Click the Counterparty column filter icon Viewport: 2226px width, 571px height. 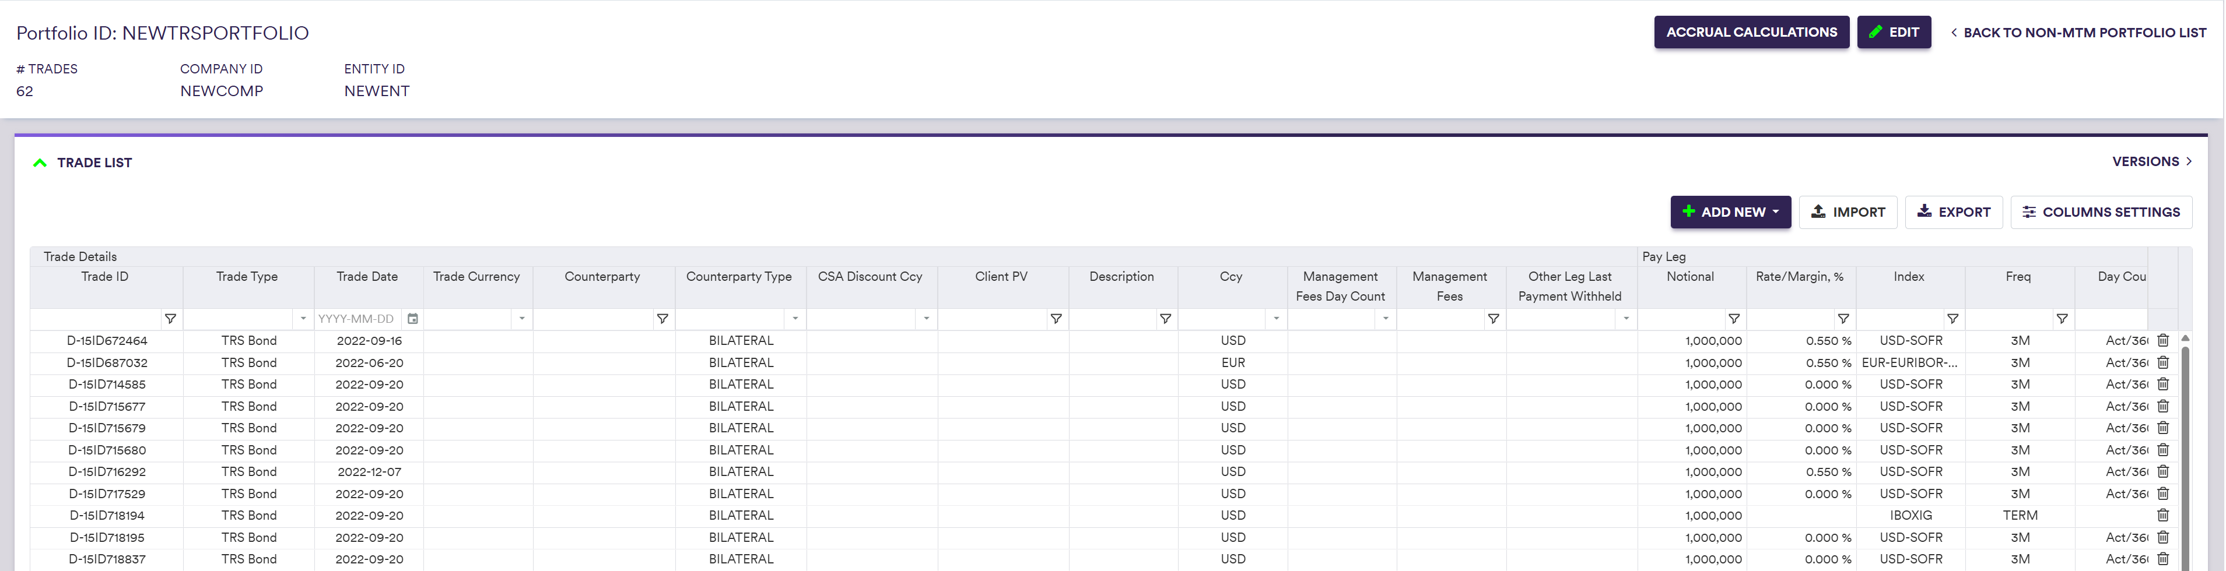click(662, 319)
